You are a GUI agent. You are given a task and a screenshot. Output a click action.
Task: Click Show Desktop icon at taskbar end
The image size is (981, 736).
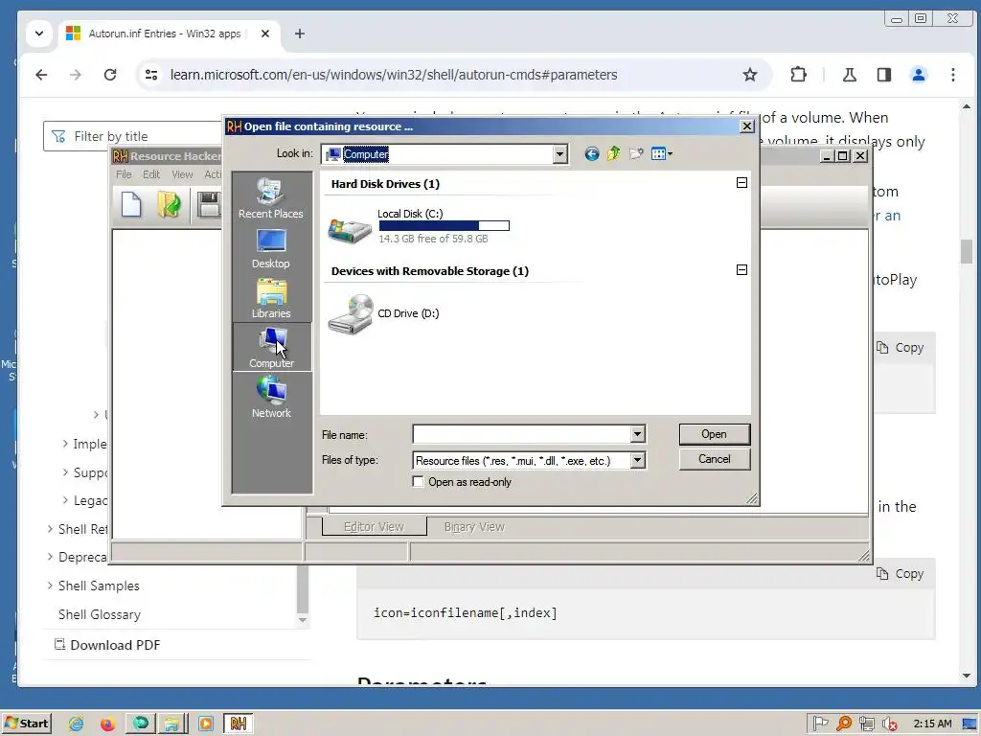(970, 724)
